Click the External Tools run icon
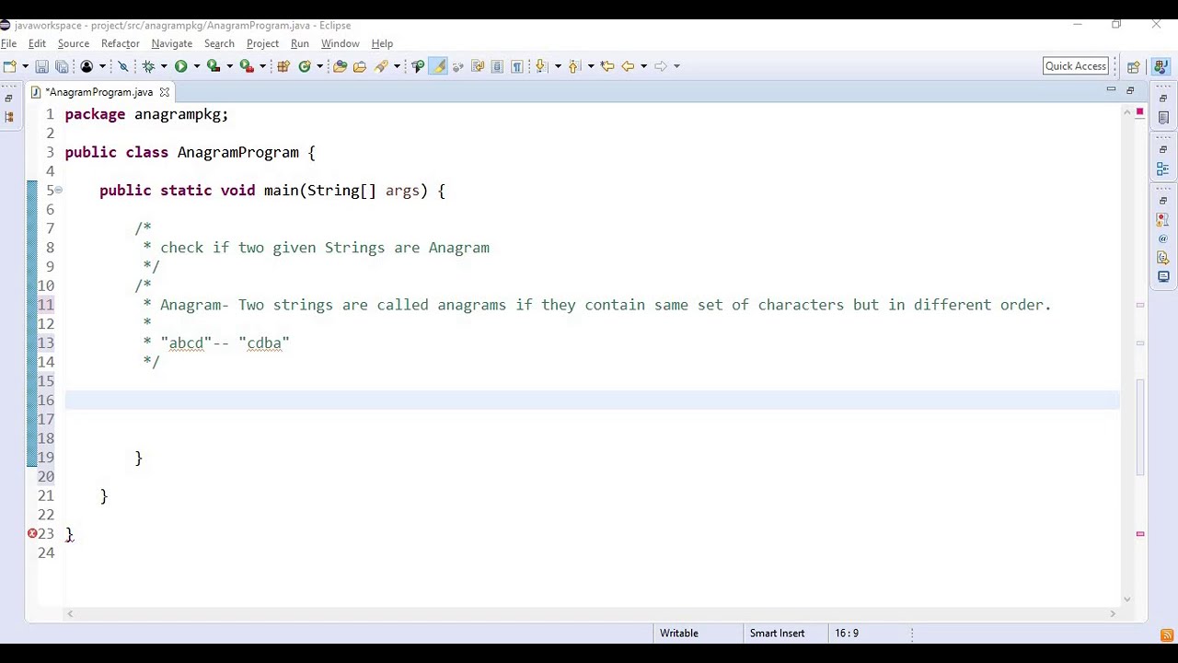Viewport: 1178px width, 663px height. tap(247, 66)
